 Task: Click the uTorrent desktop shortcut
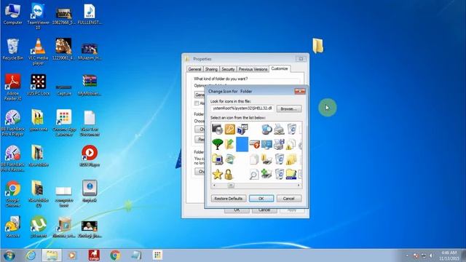[x=39, y=227]
